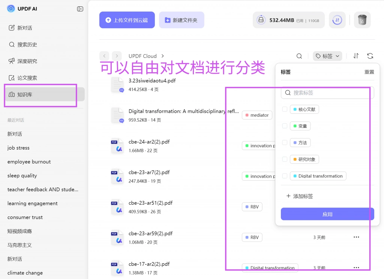The image size is (384, 279).
Task: Open the climate change conversation
Action: [25, 273]
